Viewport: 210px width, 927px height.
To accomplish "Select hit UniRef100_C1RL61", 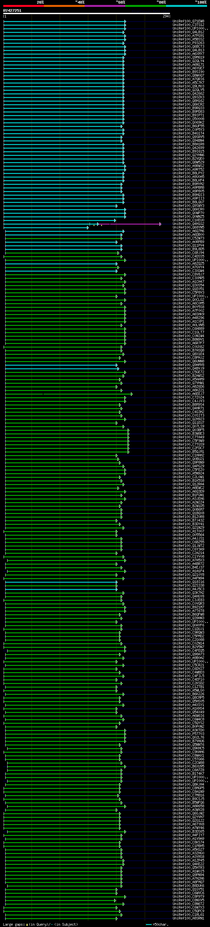I will [188, 915].
